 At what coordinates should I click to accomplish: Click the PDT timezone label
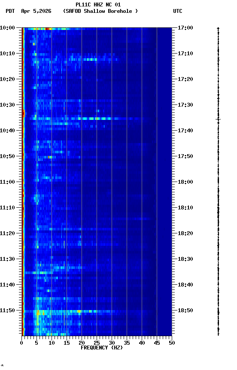(10, 11)
